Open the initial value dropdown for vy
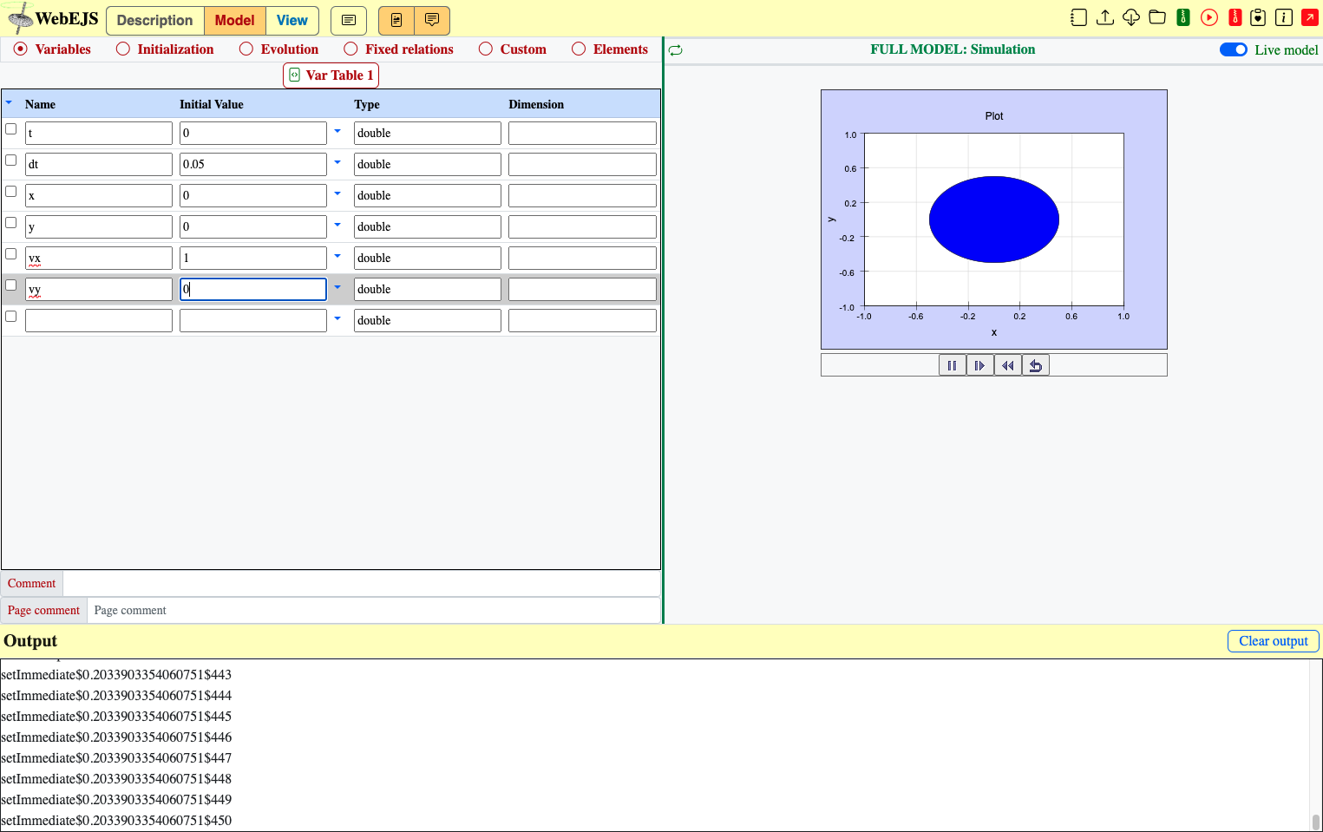The height and width of the screenshot is (832, 1323). [x=337, y=287]
